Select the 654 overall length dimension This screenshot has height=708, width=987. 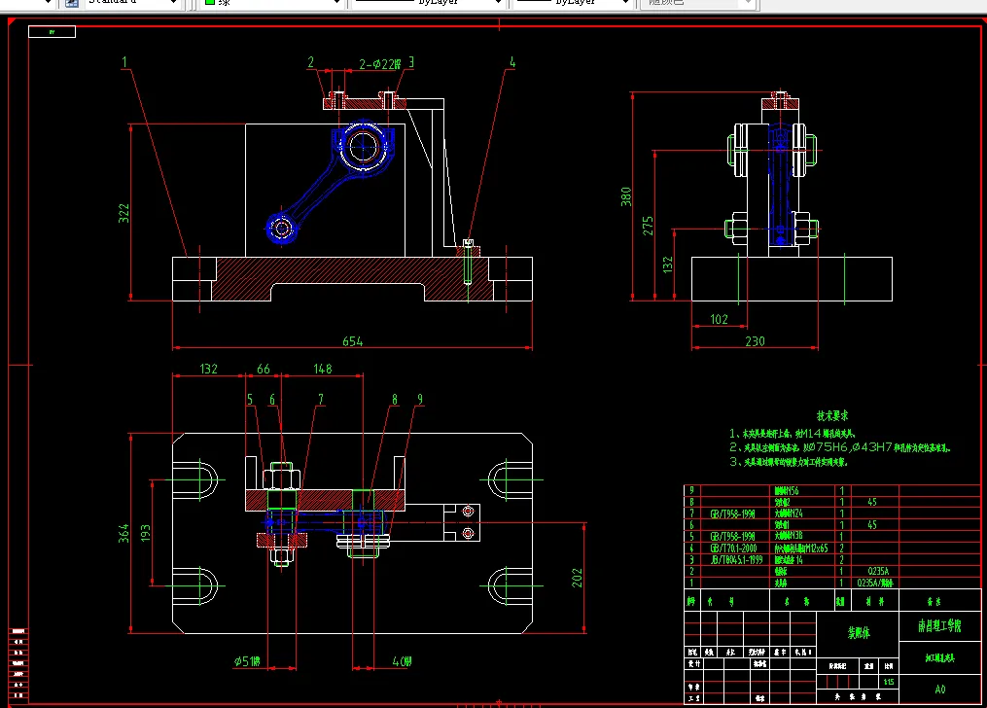pos(352,341)
